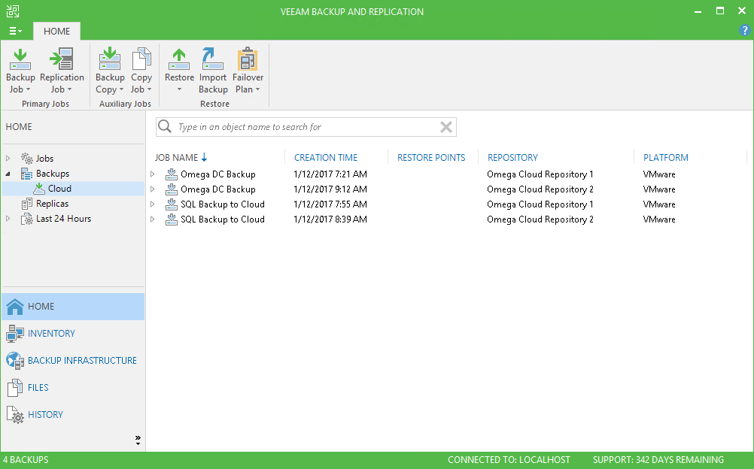Click the search magnifier icon
The image size is (754, 469).
(165, 126)
